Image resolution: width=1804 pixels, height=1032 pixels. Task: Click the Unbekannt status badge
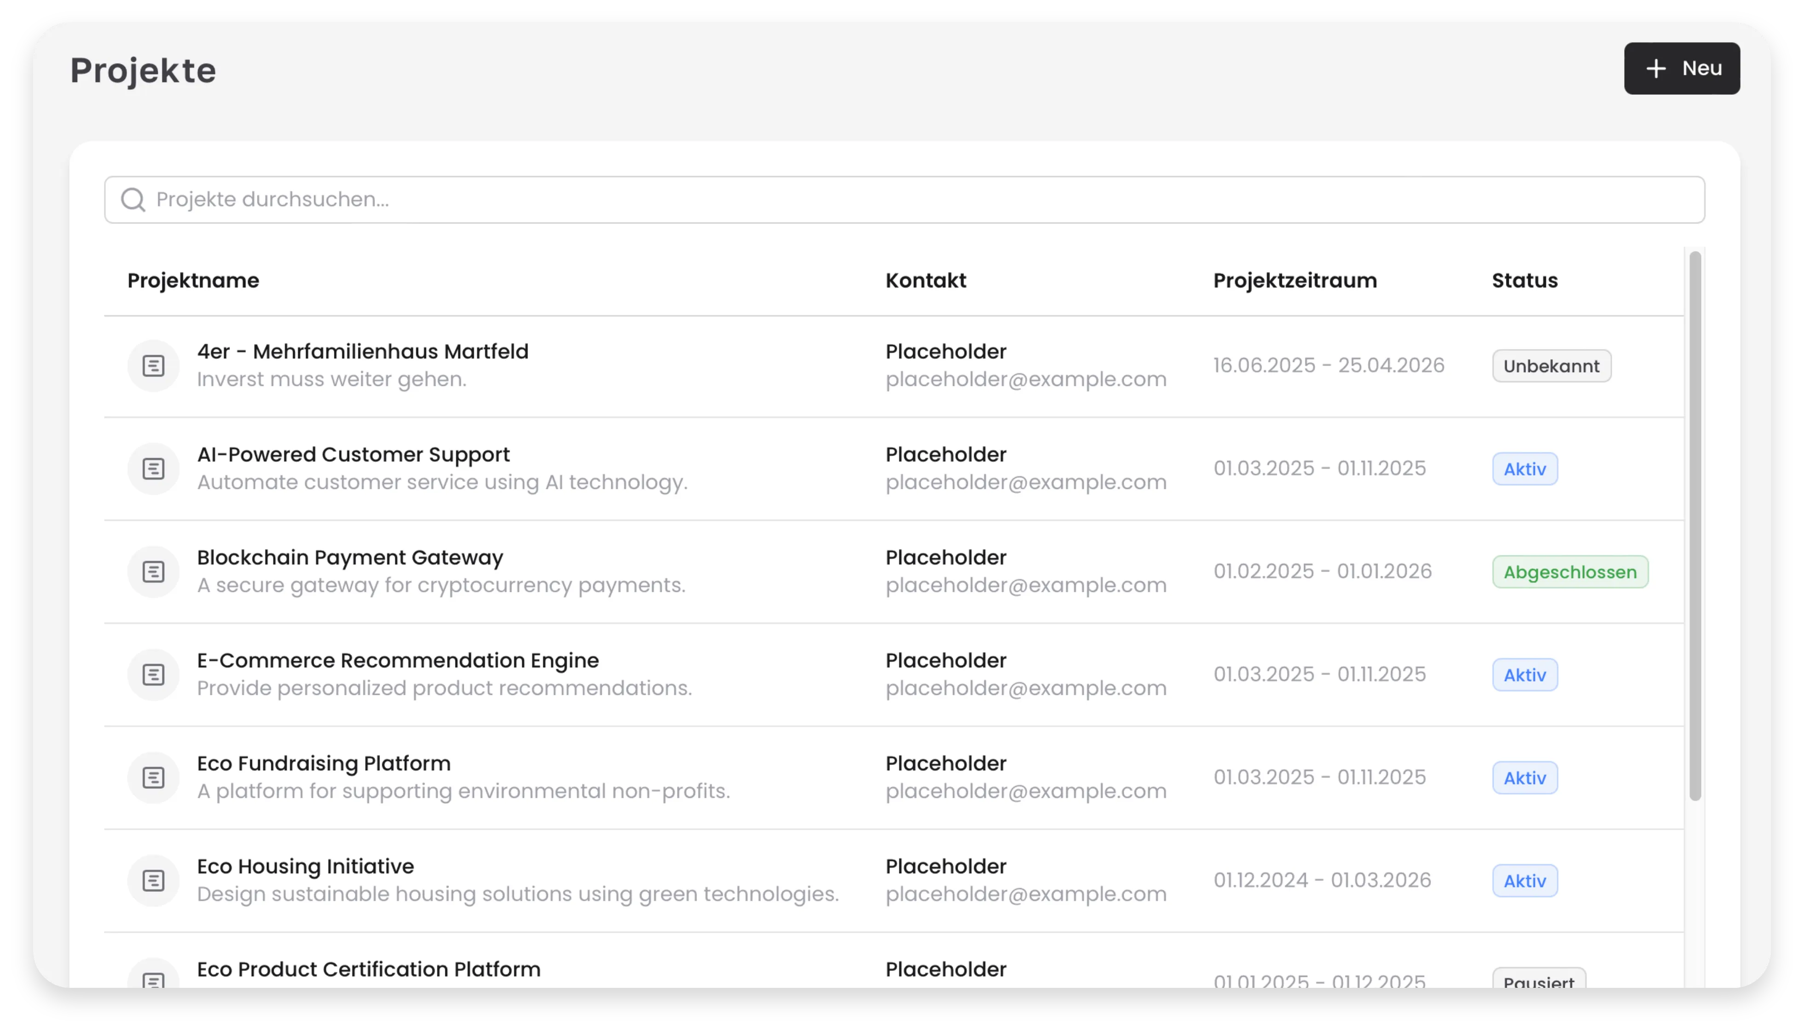click(1551, 367)
